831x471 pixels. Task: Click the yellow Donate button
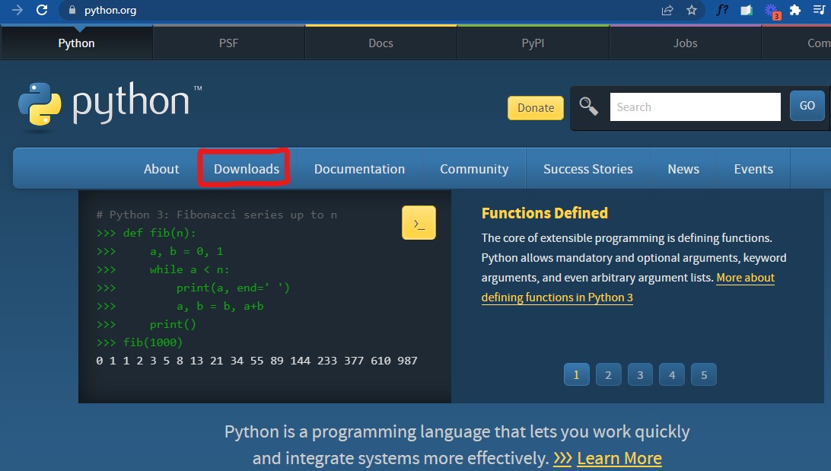[x=536, y=108]
